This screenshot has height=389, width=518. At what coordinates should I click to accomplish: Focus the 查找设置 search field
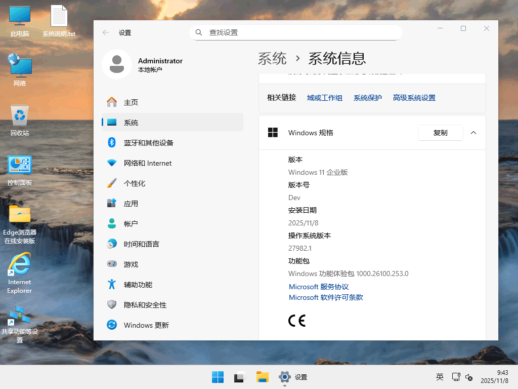click(x=295, y=32)
